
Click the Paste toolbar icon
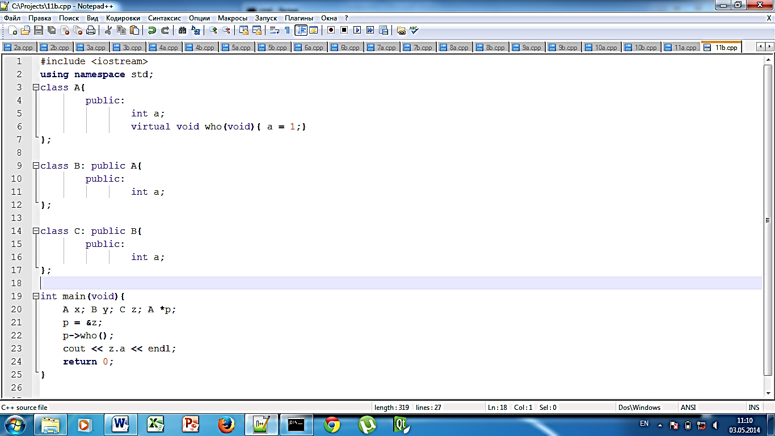pyautogui.click(x=134, y=30)
